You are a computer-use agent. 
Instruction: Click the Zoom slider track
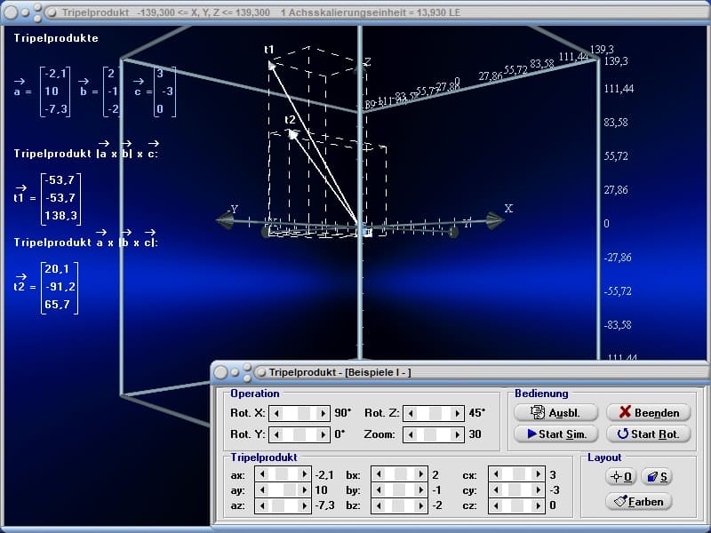[434, 434]
